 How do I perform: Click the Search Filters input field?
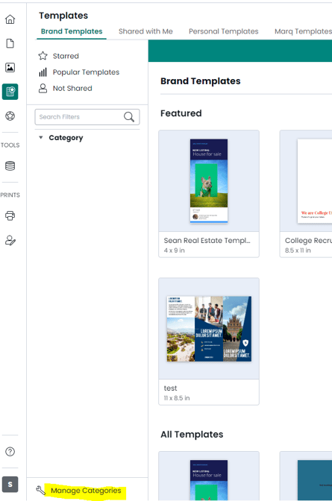(87, 117)
